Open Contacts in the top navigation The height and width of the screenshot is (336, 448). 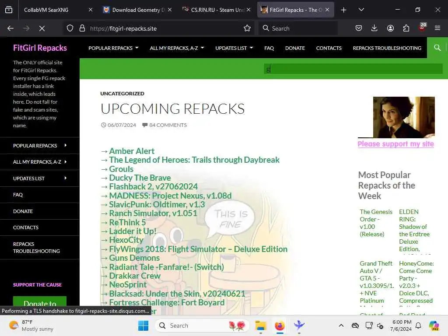[x=329, y=48]
